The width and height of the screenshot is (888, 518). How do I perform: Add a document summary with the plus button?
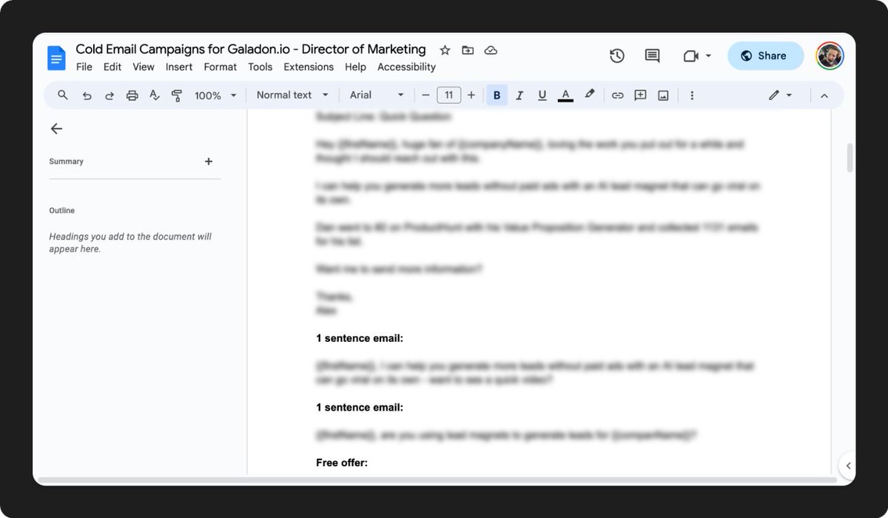(x=208, y=161)
